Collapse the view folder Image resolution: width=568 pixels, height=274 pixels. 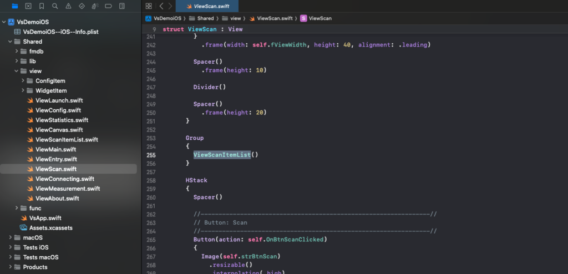click(17, 71)
